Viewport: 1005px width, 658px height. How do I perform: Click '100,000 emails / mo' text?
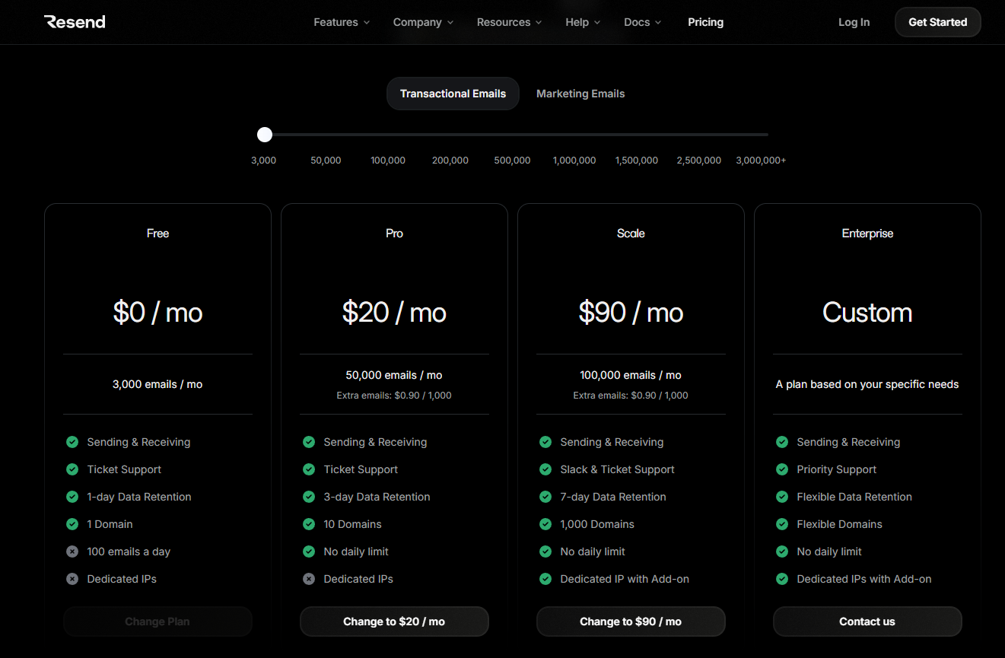click(631, 375)
